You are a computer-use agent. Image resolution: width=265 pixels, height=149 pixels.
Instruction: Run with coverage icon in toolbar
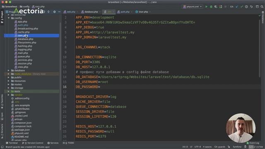tap(216, 7)
